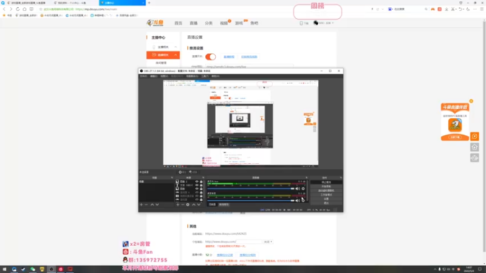Pop out the OBS audio mixer dock
486x273 pixels.
point(307,178)
